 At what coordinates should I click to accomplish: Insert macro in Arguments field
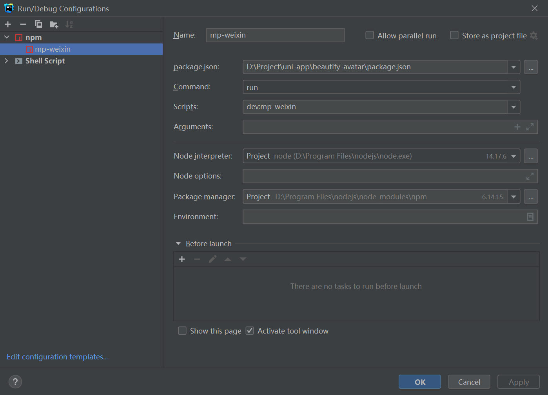tap(517, 127)
